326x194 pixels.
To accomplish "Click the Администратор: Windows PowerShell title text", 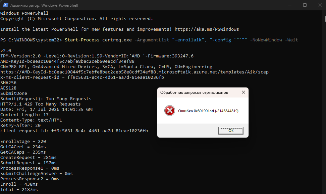I will click(44, 5).
